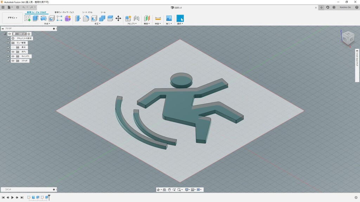360x202 pixels.
Task: Open the extensions icon in the title bar
Action: pyautogui.click(x=328, y=7)
